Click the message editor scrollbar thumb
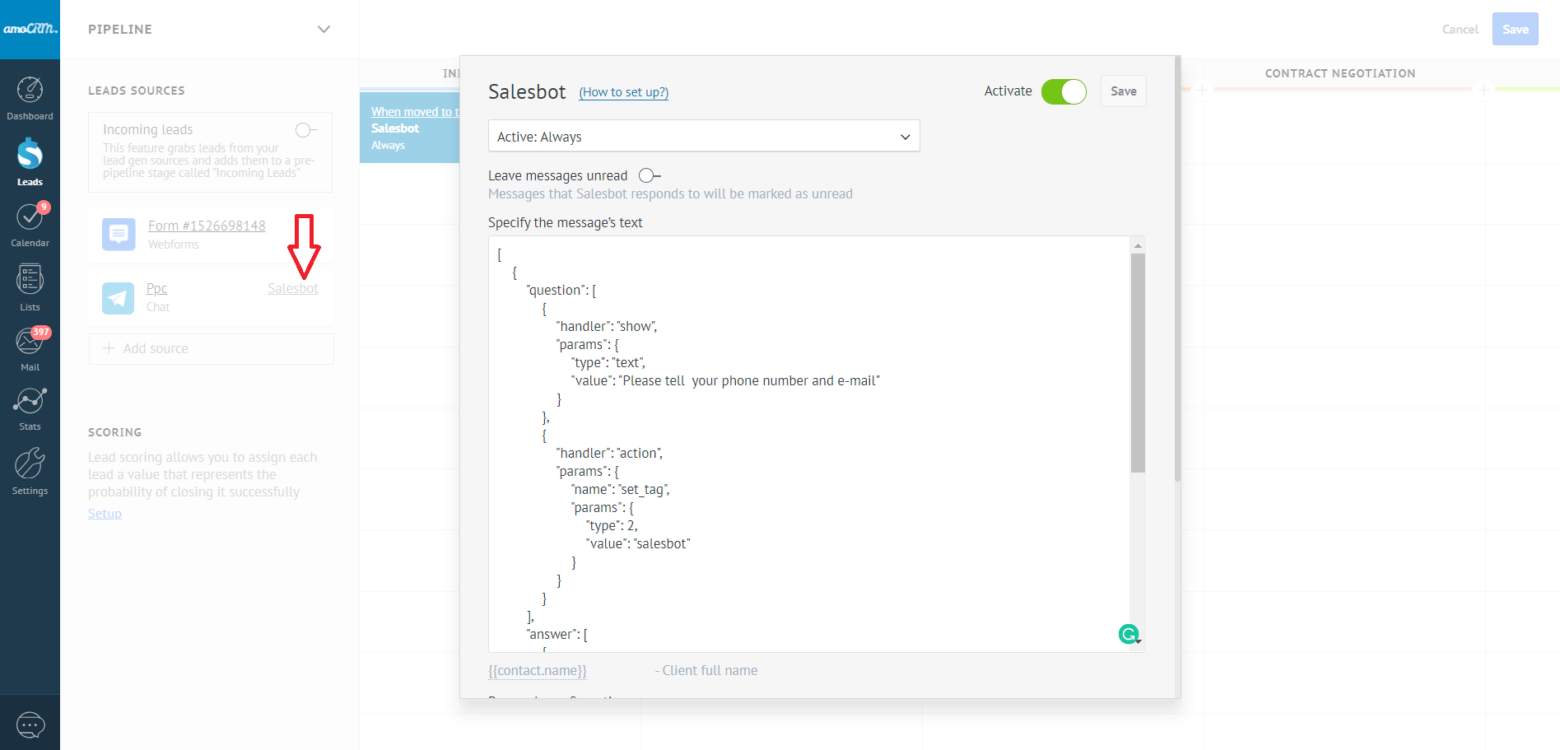This screenshot has height=750, width=1560. pyautogui.click(x=1138, y=362)
